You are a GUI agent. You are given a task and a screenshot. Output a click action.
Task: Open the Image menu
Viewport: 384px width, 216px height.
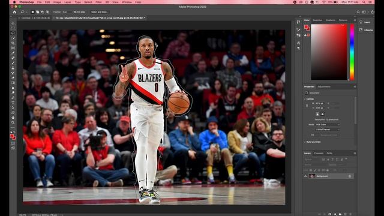(57, 2)
